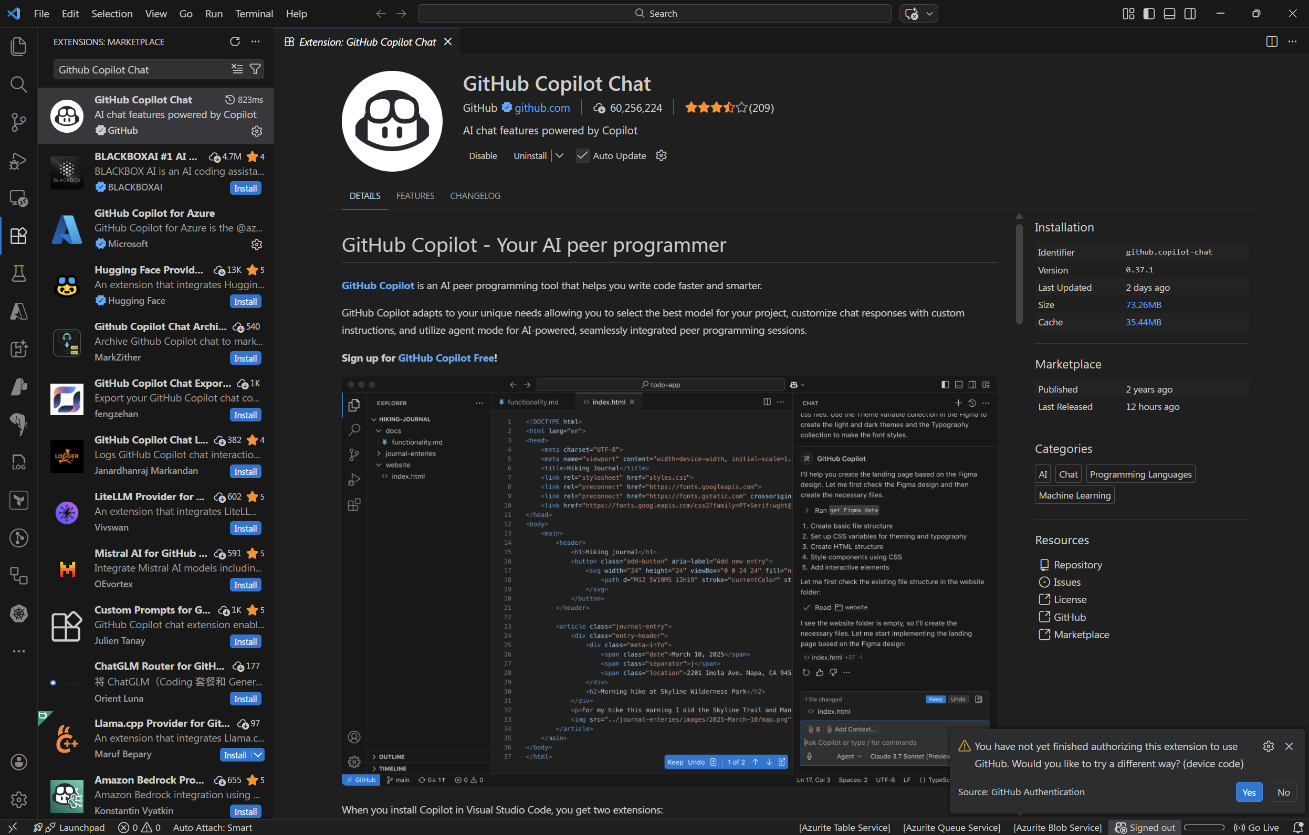Open editor more actions ellipsis
This screenshot has height=835, width=1309.
pos(1292,42)
